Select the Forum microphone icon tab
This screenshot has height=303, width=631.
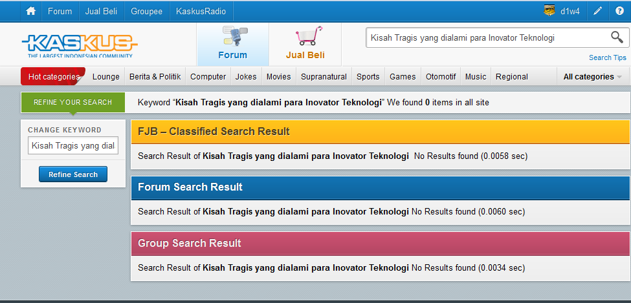tap(232, 44)
